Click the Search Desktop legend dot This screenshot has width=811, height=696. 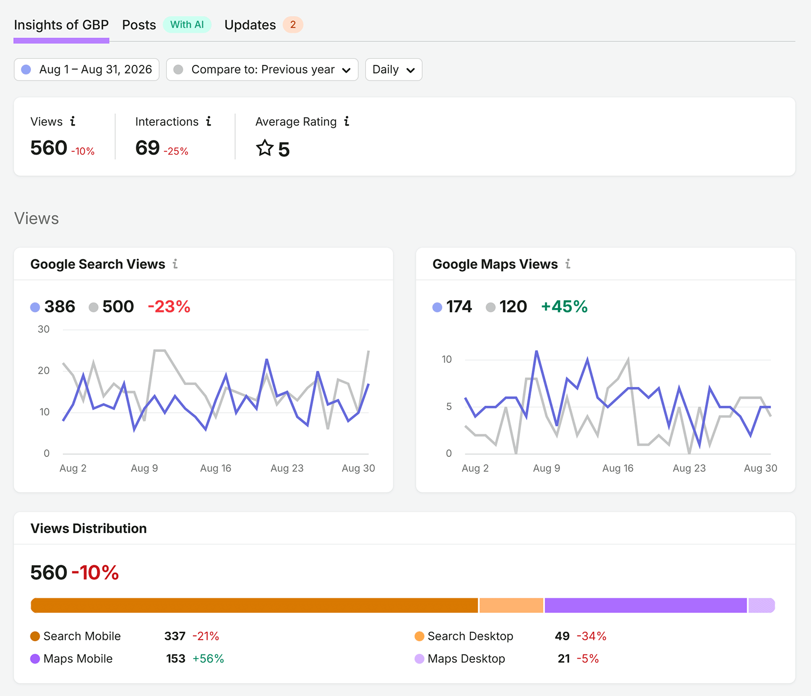click(x=419, y=636)
